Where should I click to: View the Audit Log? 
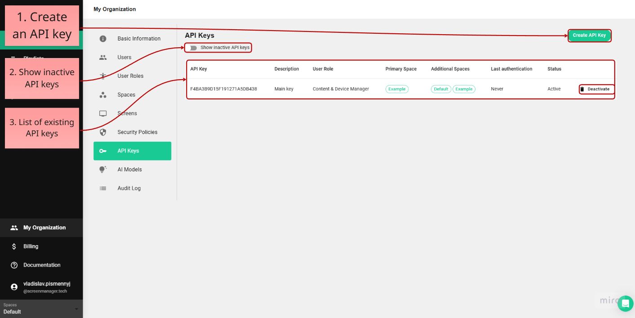point(132,188)
